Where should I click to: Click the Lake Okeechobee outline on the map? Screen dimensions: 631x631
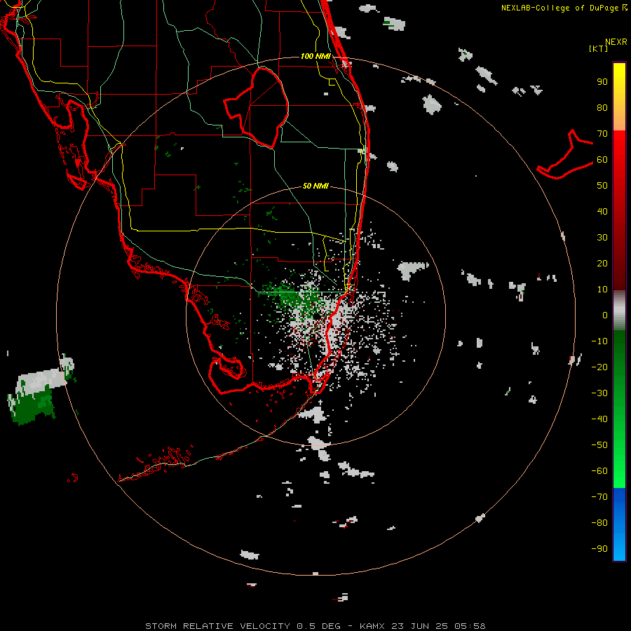click(x=257, y=107)
